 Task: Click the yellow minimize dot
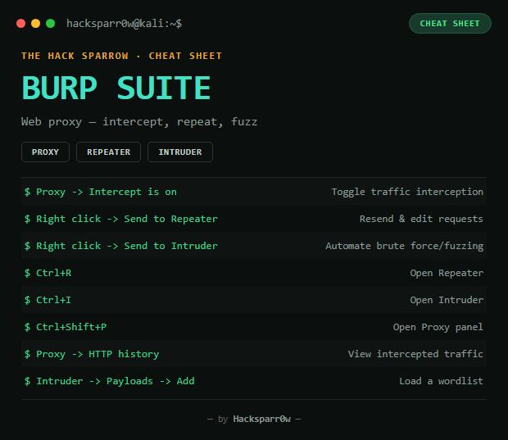point(35,24)
